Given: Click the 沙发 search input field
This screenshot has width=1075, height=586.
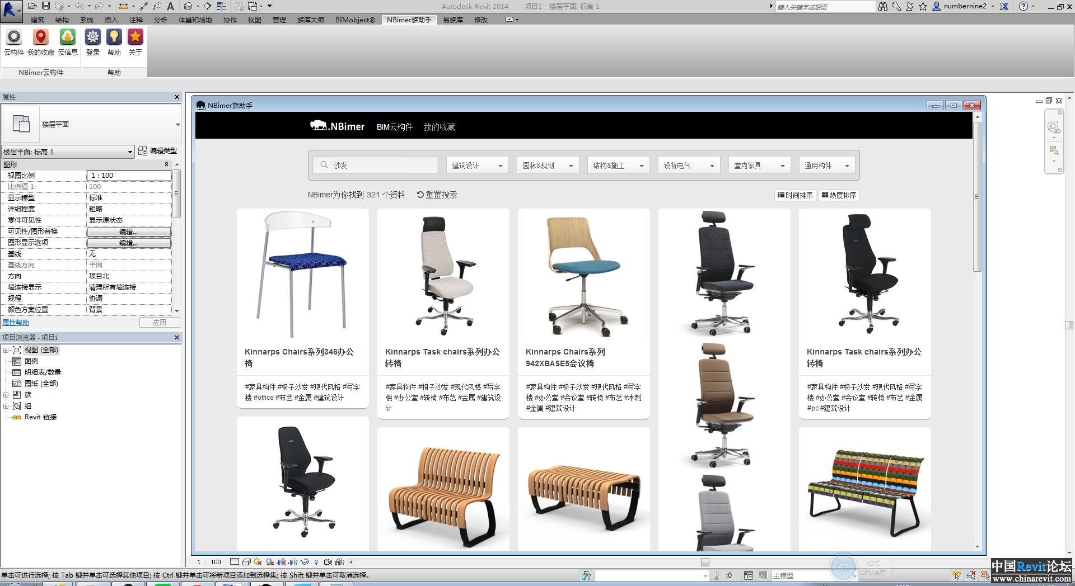Looking at the screenshot, I should click(x=376, y=166).
